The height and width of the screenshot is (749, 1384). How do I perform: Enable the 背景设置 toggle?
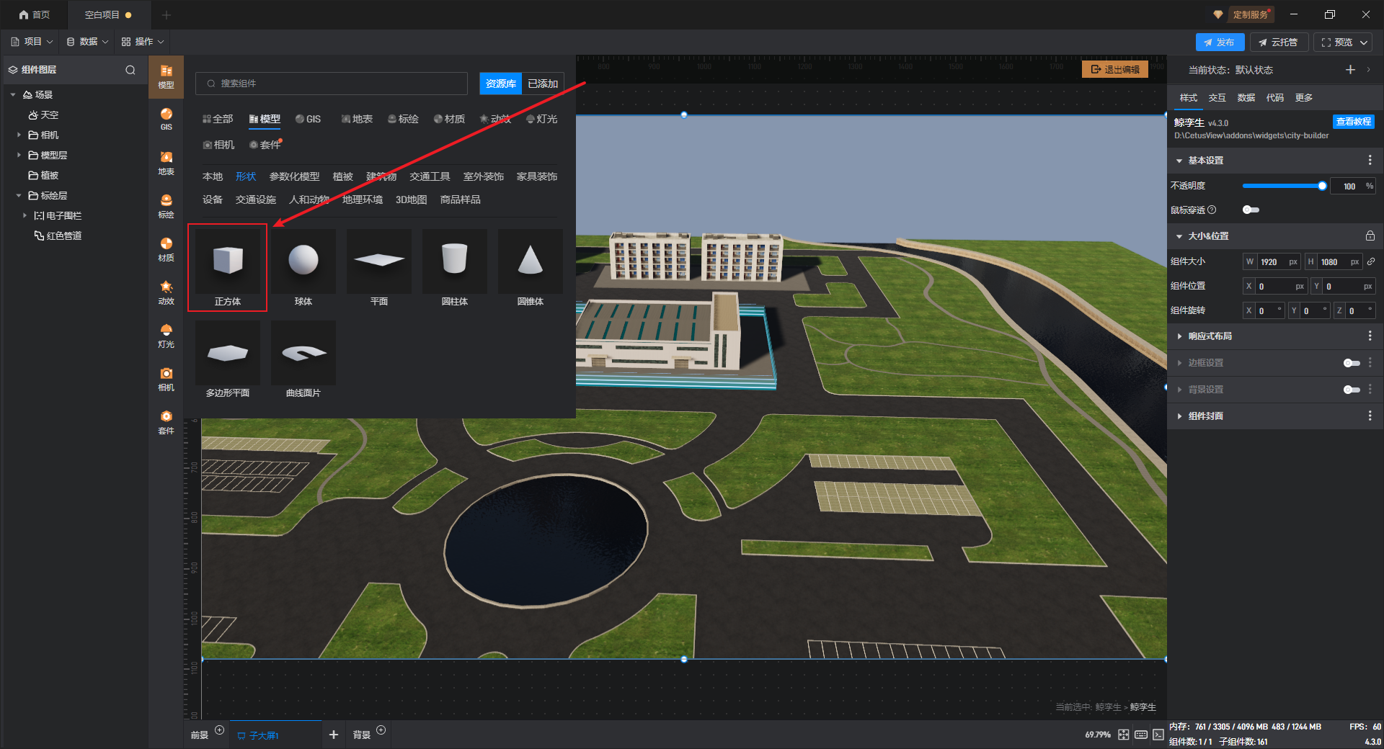pyautogui.click(x=1351, y=390)
